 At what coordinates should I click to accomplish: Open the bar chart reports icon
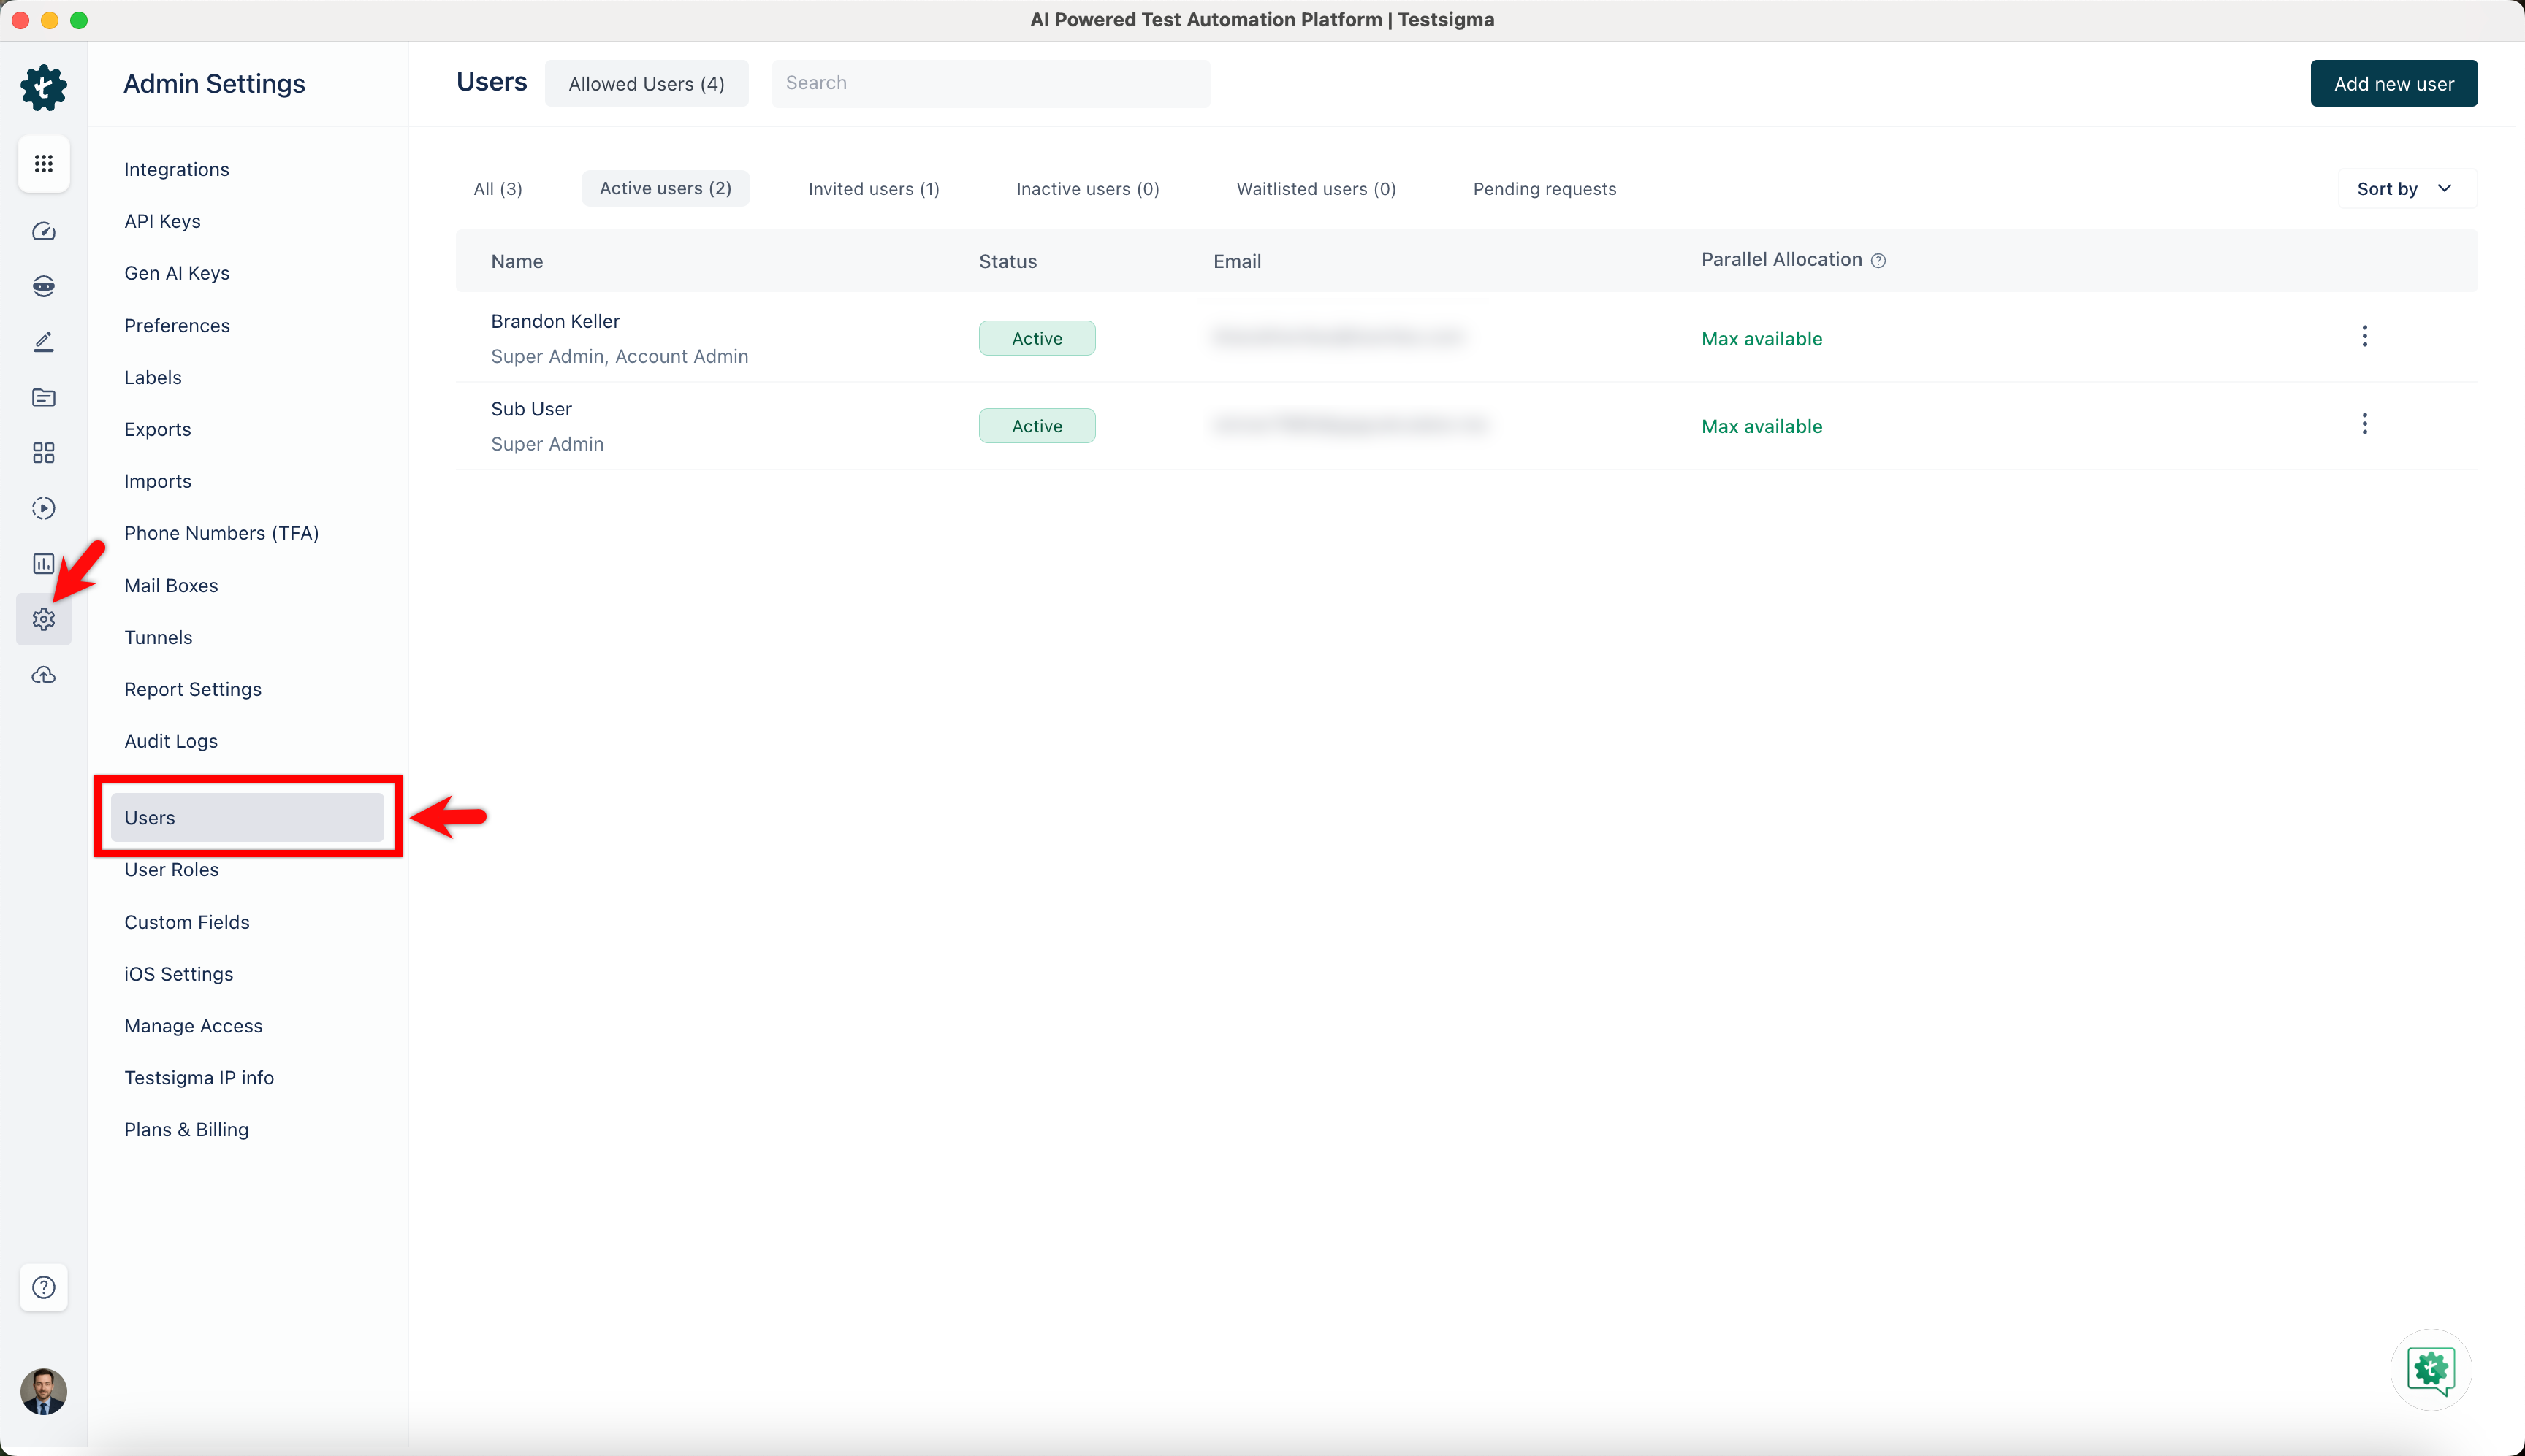tap(43, 564)
